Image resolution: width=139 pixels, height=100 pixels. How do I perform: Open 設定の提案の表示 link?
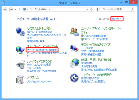90,78
